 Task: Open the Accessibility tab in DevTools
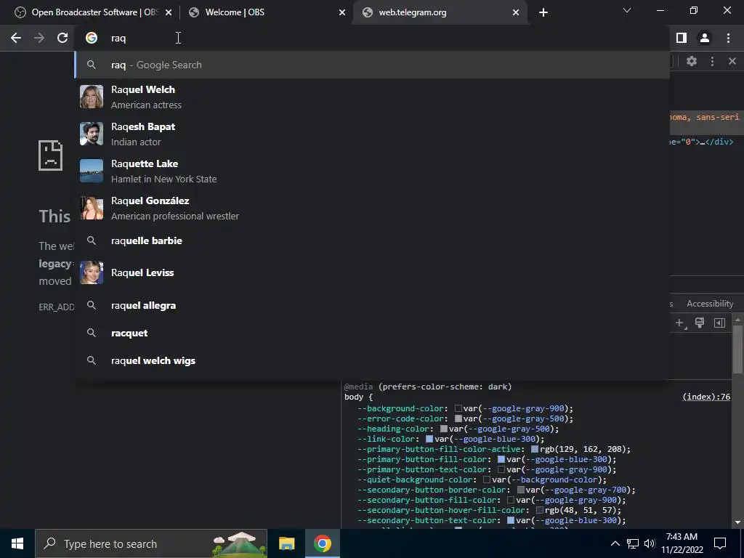[710, 304]
